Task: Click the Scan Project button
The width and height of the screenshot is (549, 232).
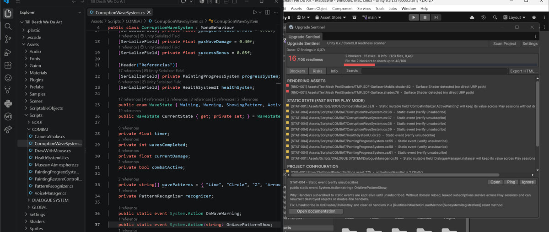Action: tap(505, 43)
